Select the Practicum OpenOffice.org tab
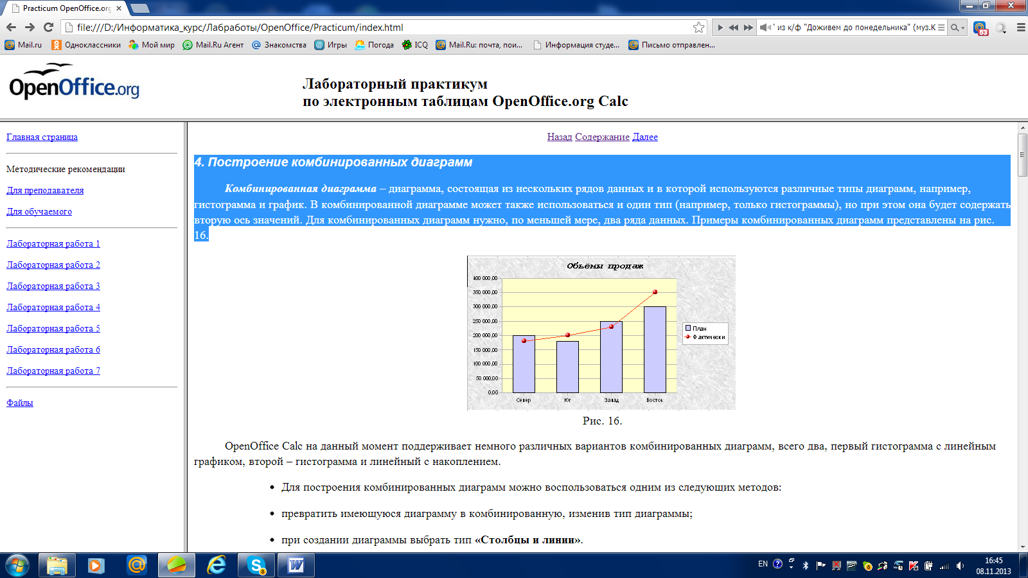 (x=64, y=8)
